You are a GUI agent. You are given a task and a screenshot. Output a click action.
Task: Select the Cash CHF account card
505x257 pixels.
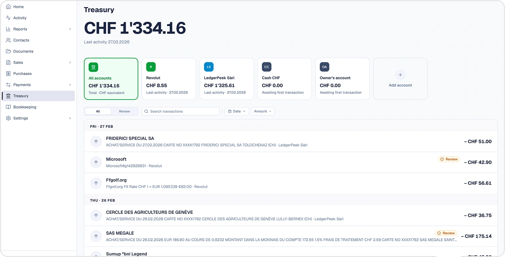pos(284,79)
